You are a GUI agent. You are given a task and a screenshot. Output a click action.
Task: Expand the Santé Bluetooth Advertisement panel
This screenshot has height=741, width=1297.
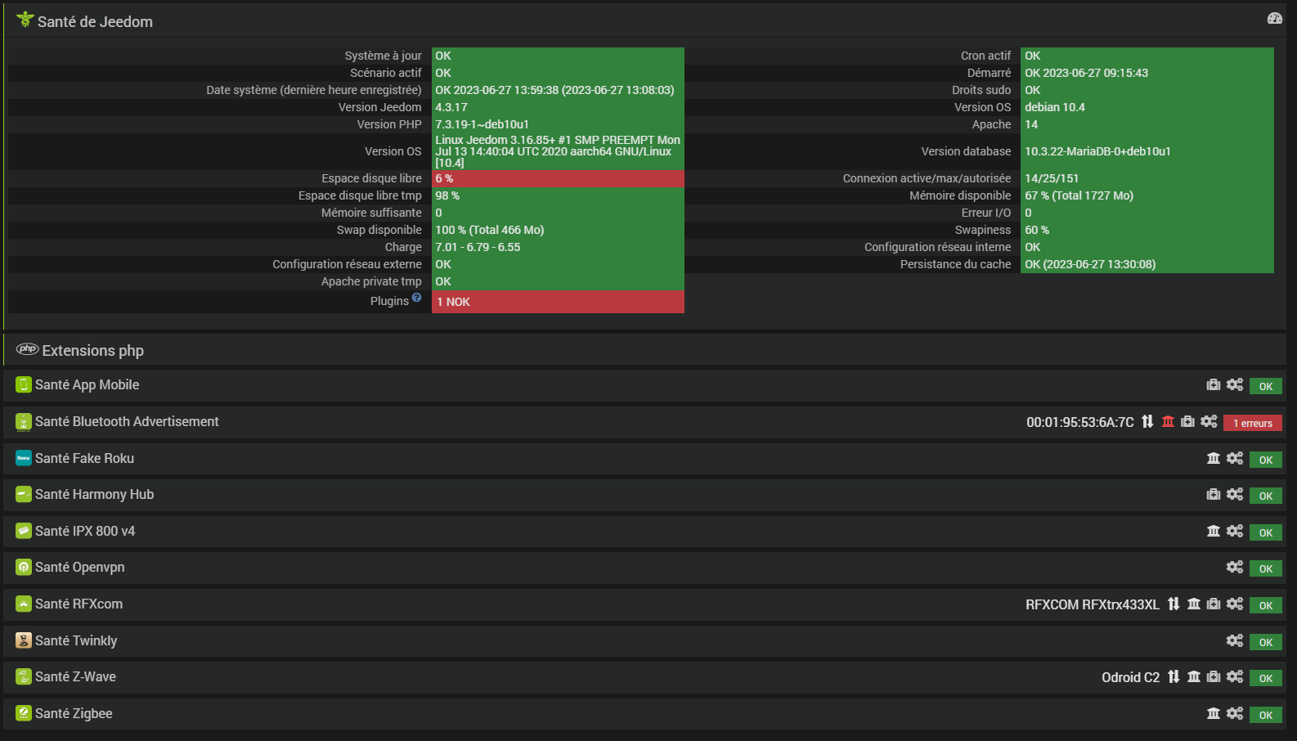127,421
